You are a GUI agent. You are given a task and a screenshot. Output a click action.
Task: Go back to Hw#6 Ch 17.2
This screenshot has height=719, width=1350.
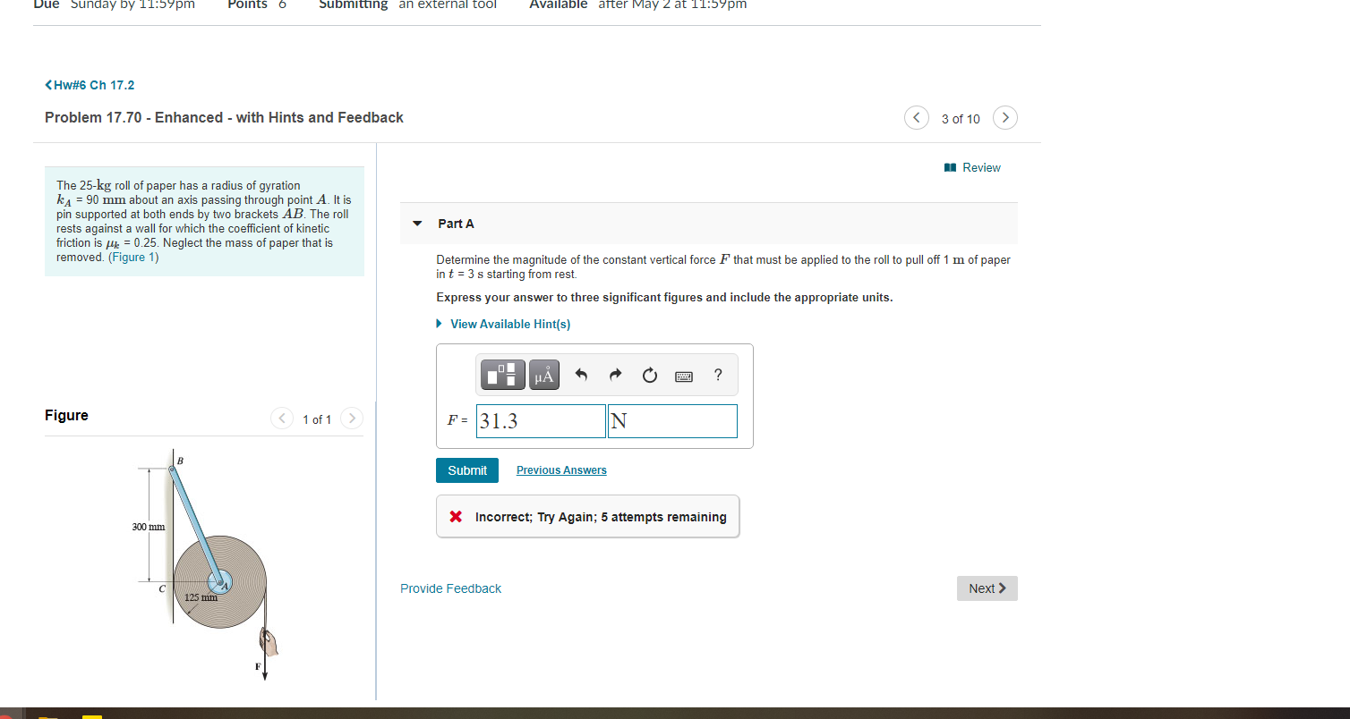(89, 84)
